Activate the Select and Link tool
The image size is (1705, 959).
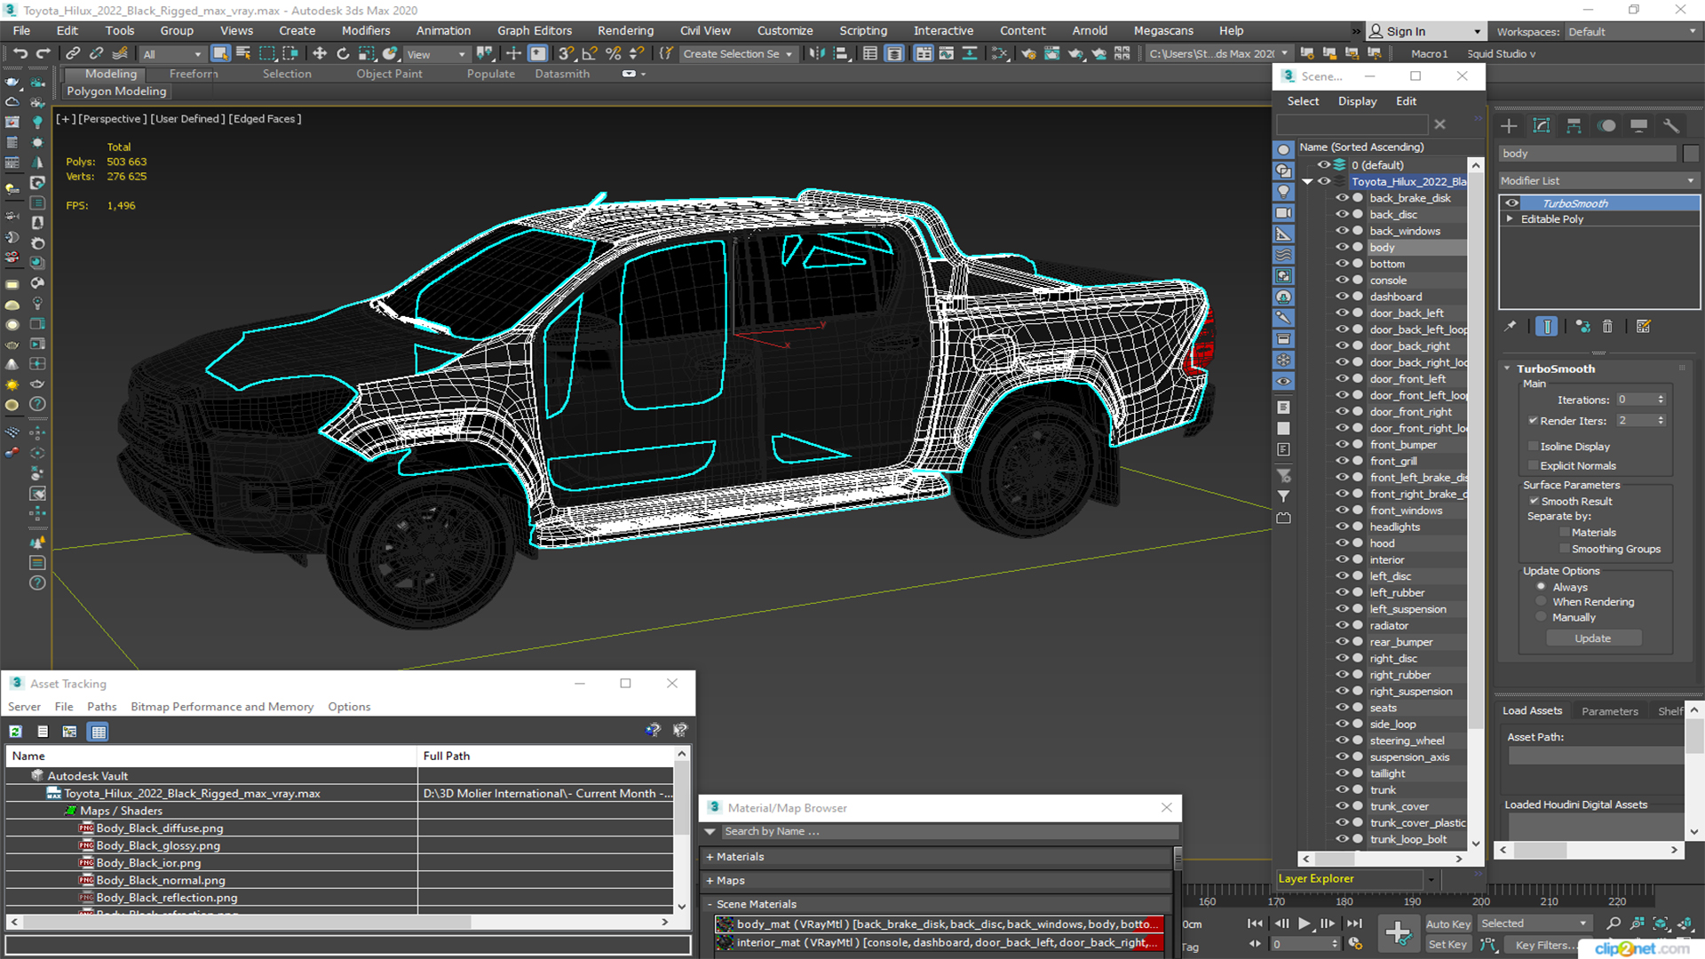(x=73, y=54)
